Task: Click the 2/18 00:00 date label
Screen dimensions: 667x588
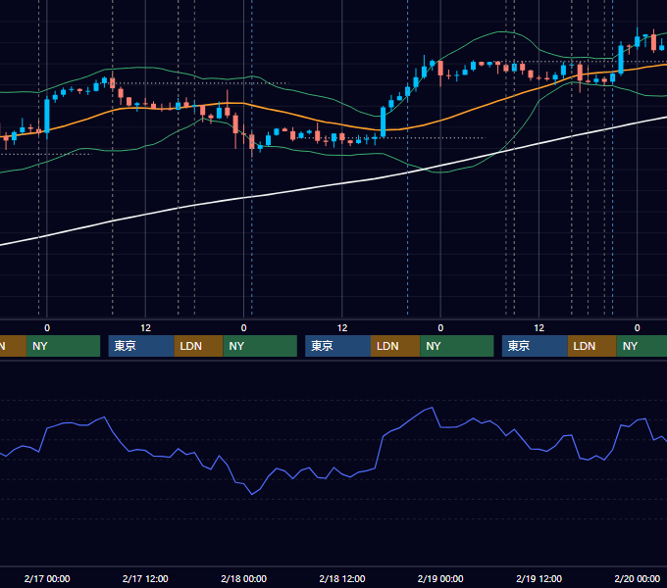Action: click(x=243, y=578)
